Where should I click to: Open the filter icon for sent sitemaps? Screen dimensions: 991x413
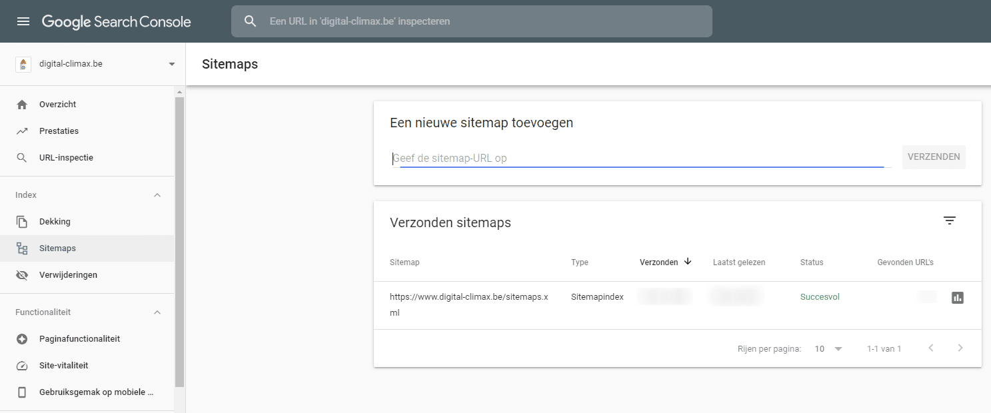click(x=950, y=220)
